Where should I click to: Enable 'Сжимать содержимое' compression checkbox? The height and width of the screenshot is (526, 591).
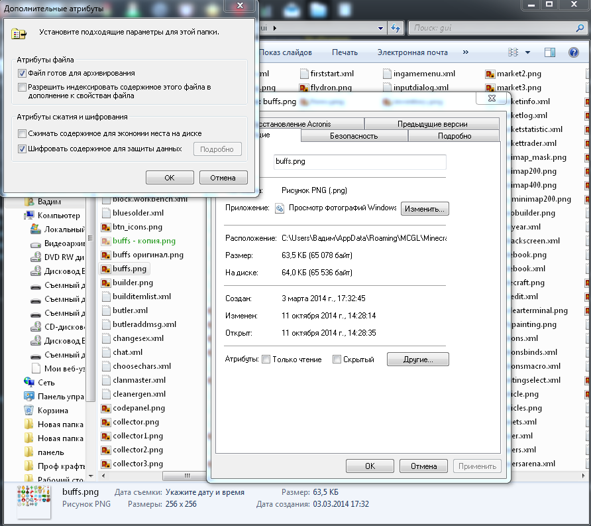tap(23, 133)
